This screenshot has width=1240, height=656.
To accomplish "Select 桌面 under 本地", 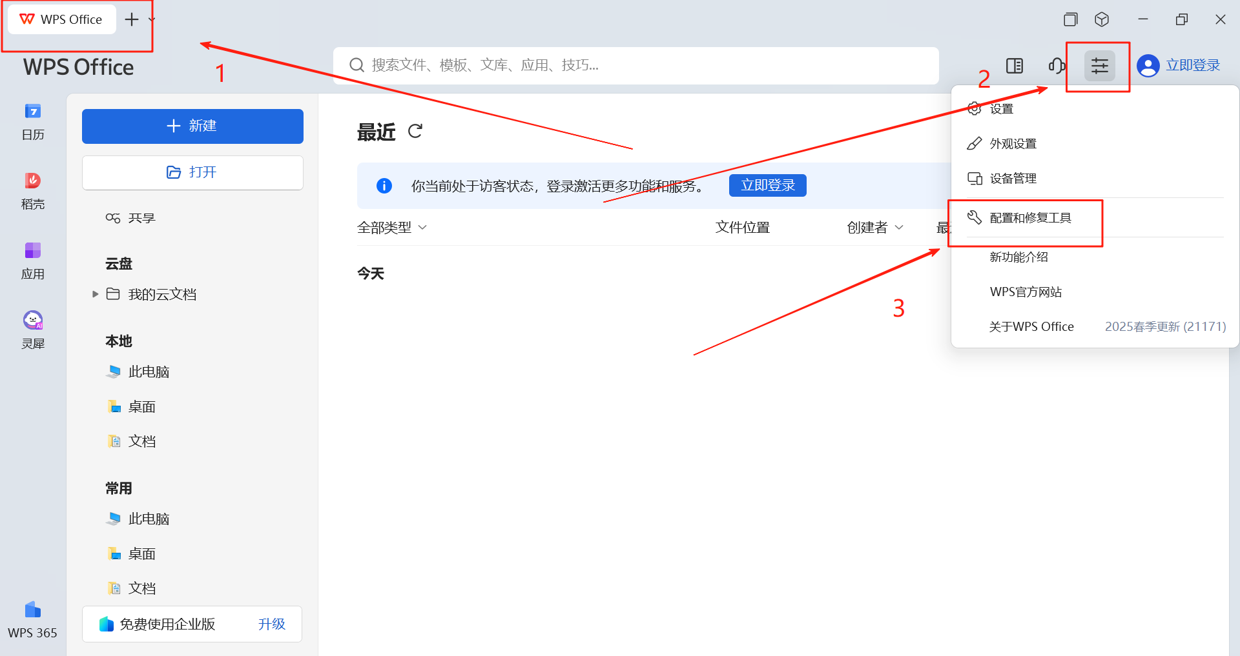I will pos(132,406).
